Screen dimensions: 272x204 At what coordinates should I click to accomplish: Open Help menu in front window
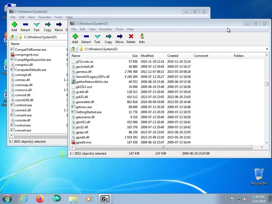(130, 29)
